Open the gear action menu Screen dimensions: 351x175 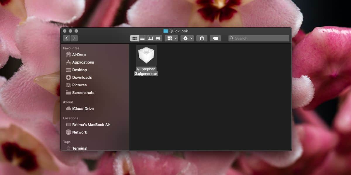click(x=187, y=38)
